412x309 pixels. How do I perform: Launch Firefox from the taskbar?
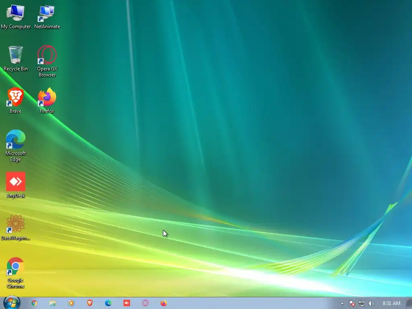coord(163,303)
